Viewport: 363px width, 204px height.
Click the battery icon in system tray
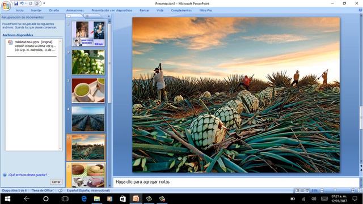point(293,199)
